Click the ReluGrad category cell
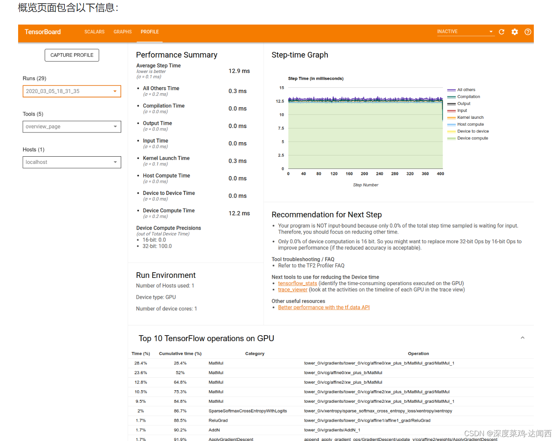The height and width of the screenshot is (441, 558). click(x=218, y=420)
